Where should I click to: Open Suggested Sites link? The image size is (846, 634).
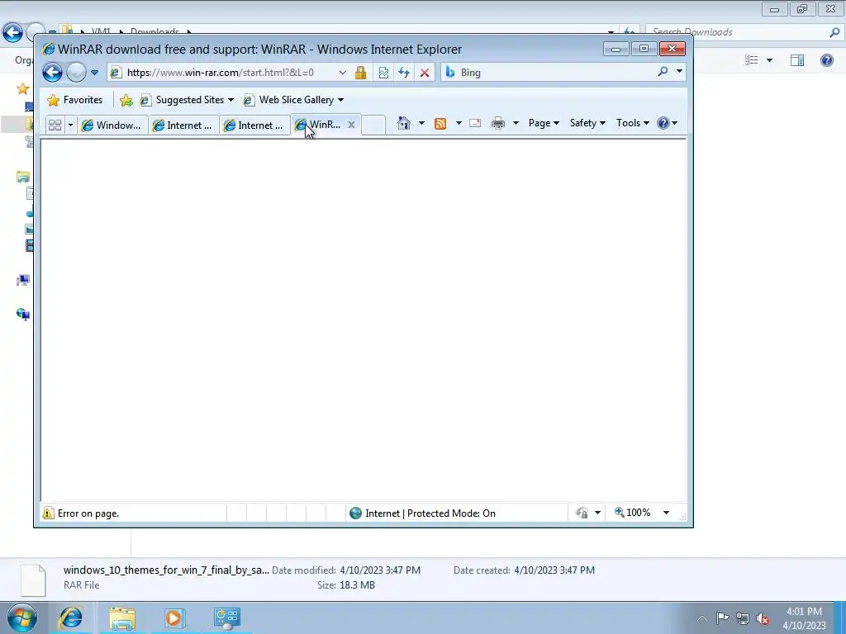click(187, 100)
